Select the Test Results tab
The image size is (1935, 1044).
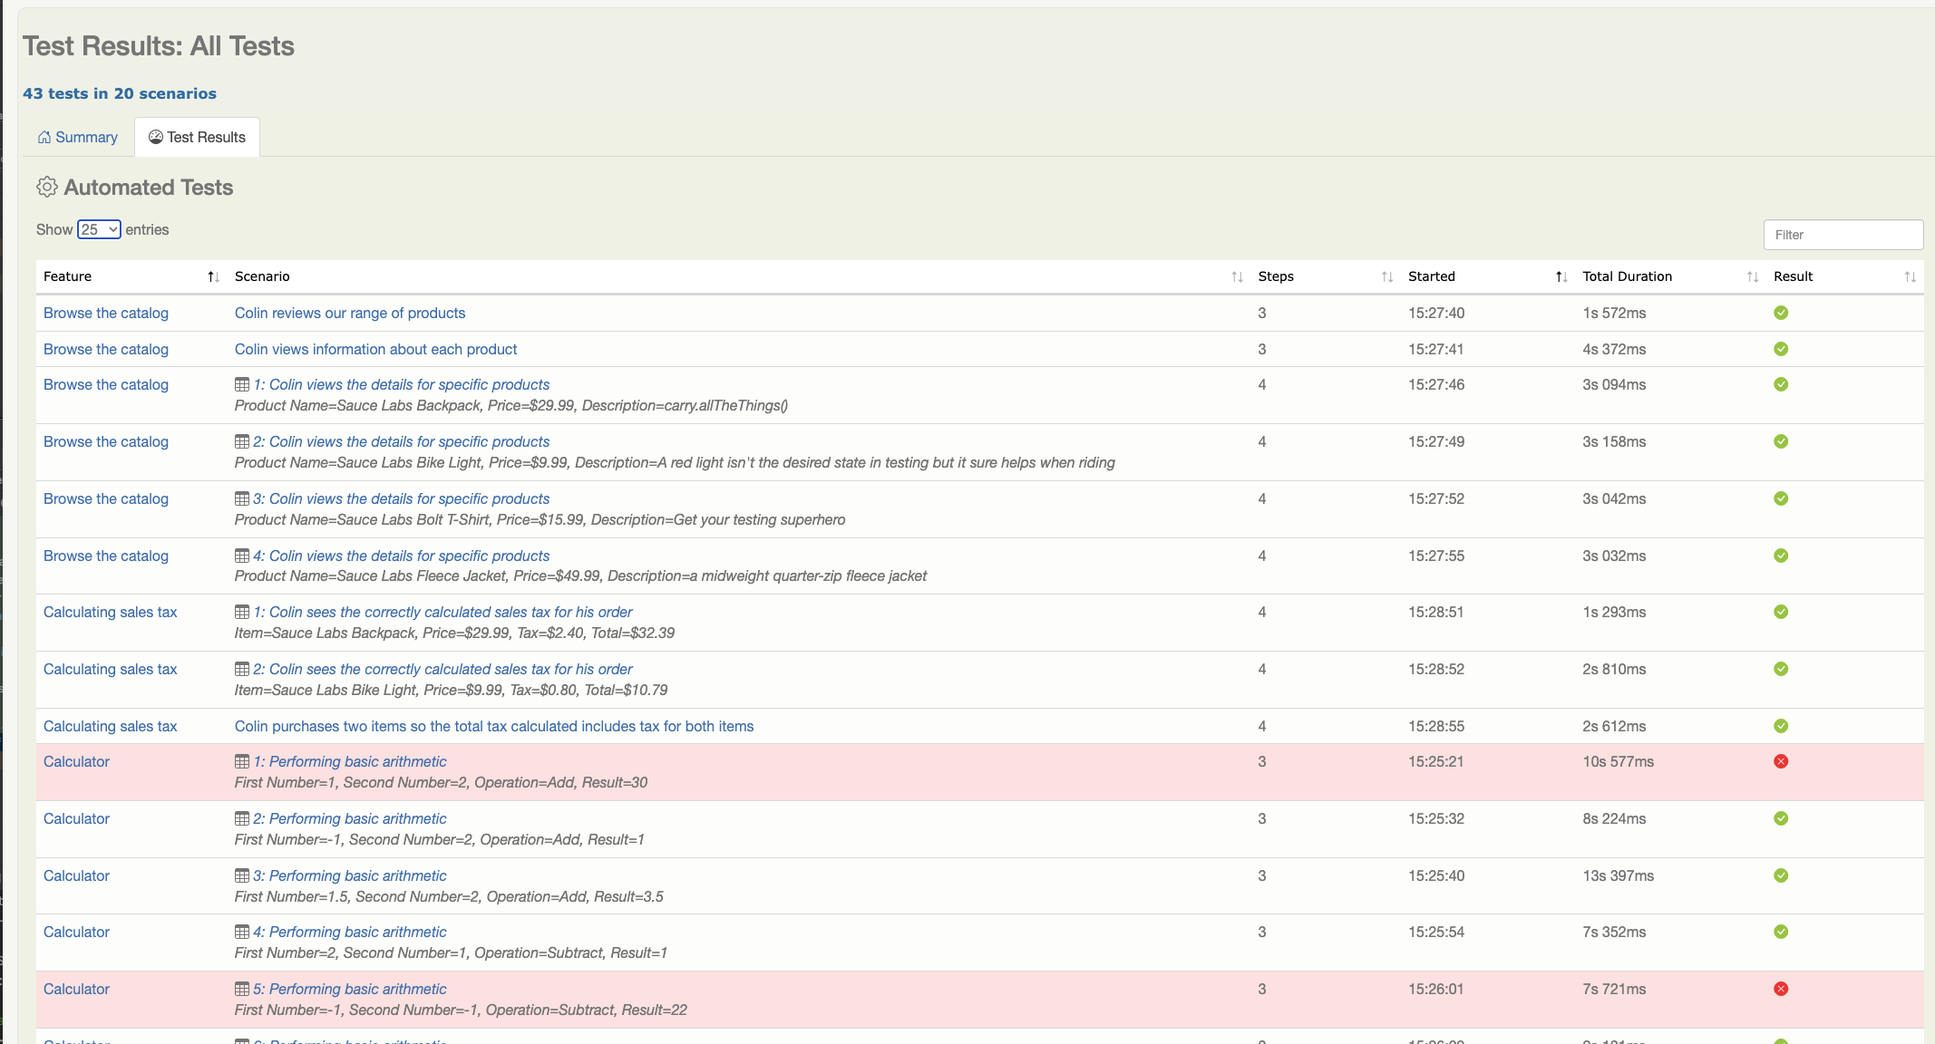click(x=198, y=137)
